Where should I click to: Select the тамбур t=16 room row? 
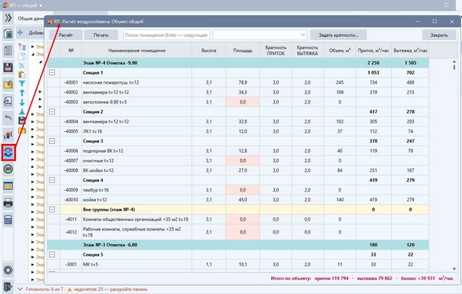(x=238, y=190)
